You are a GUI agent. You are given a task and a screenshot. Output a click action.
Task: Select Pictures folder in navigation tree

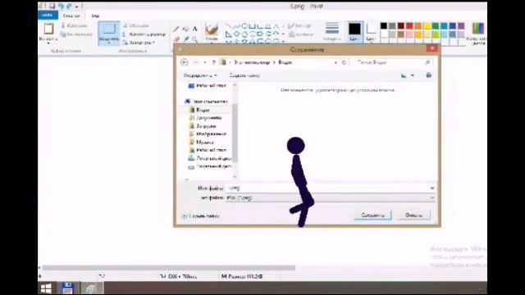[208, 134]
